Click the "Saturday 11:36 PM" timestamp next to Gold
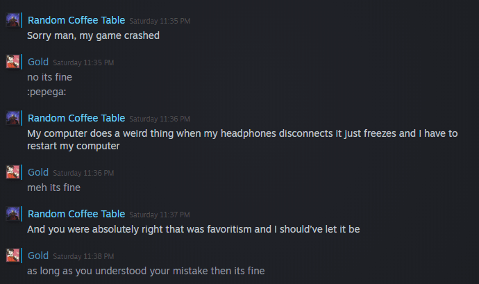Viewport: 479px width, 284px height. pos(83,173)
